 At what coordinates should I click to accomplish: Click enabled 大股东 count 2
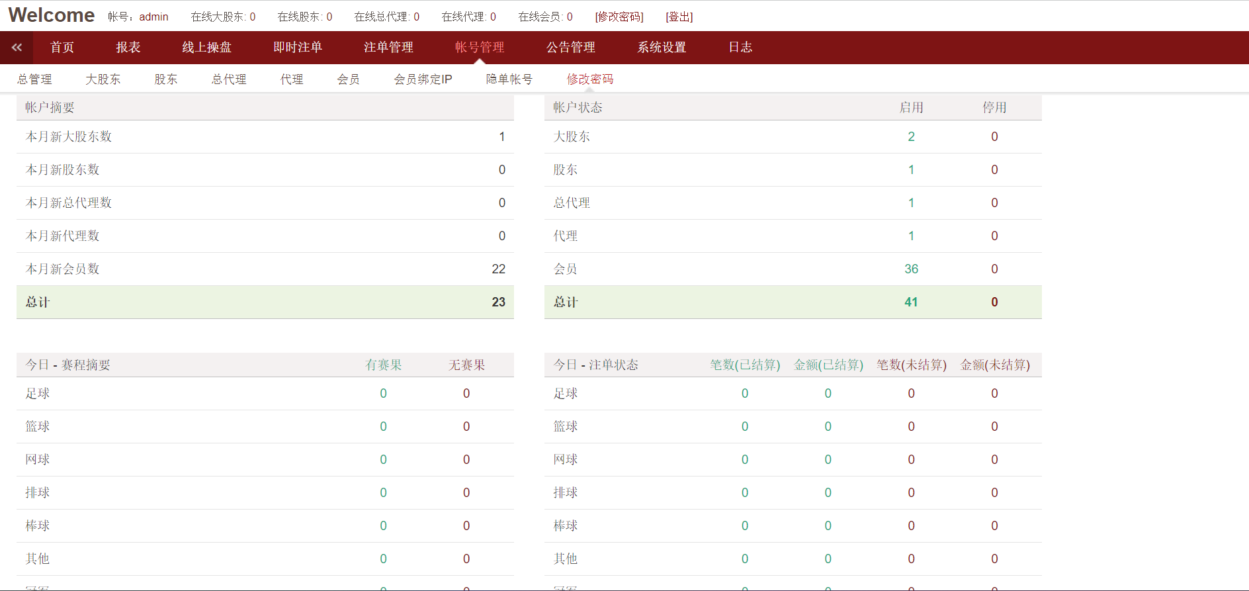[x=911, y=137]
